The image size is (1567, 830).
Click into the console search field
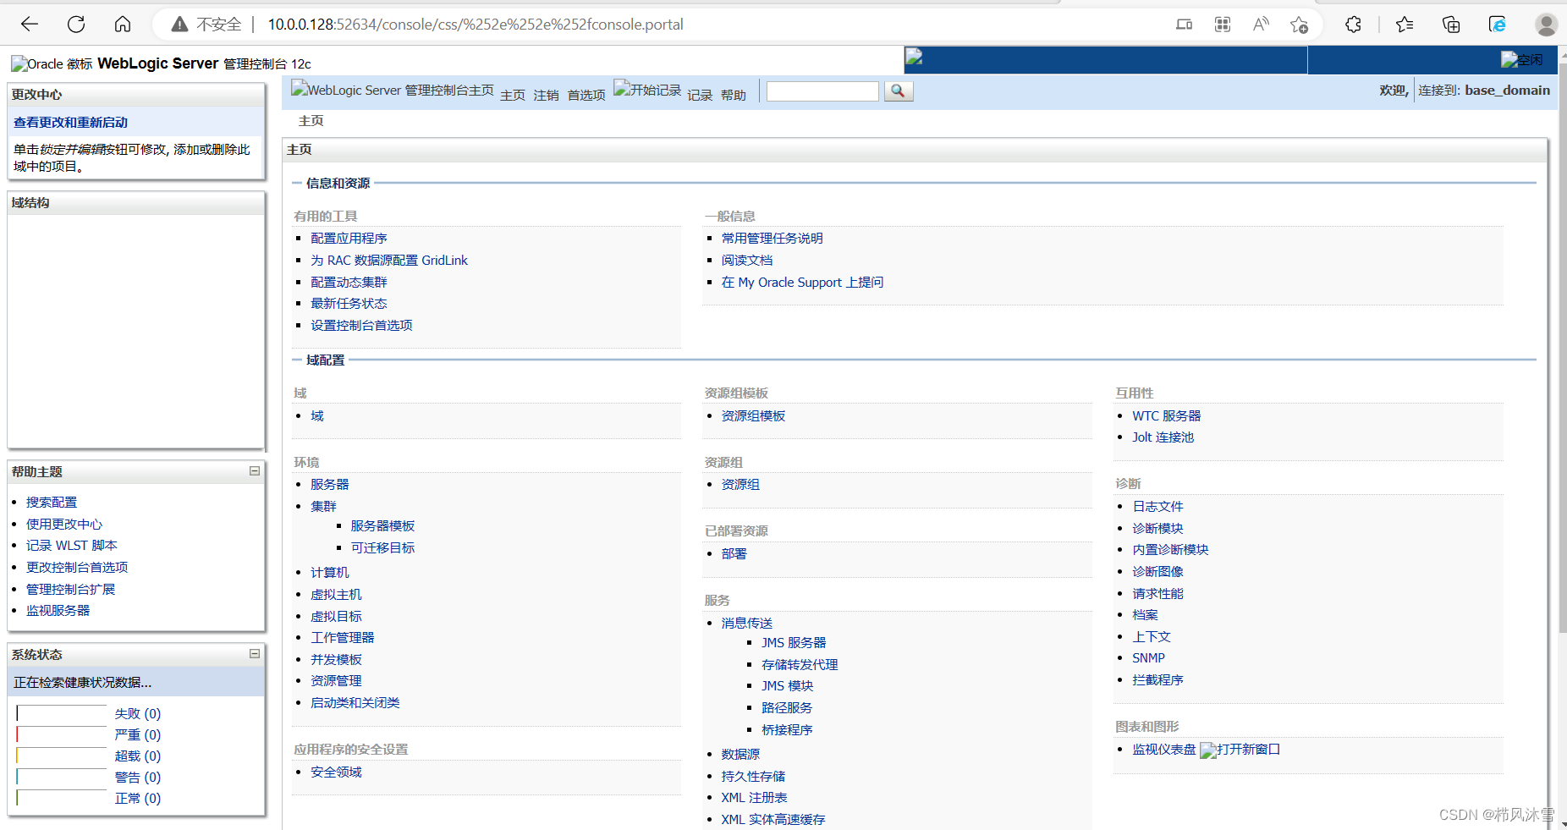coord(822,91)
